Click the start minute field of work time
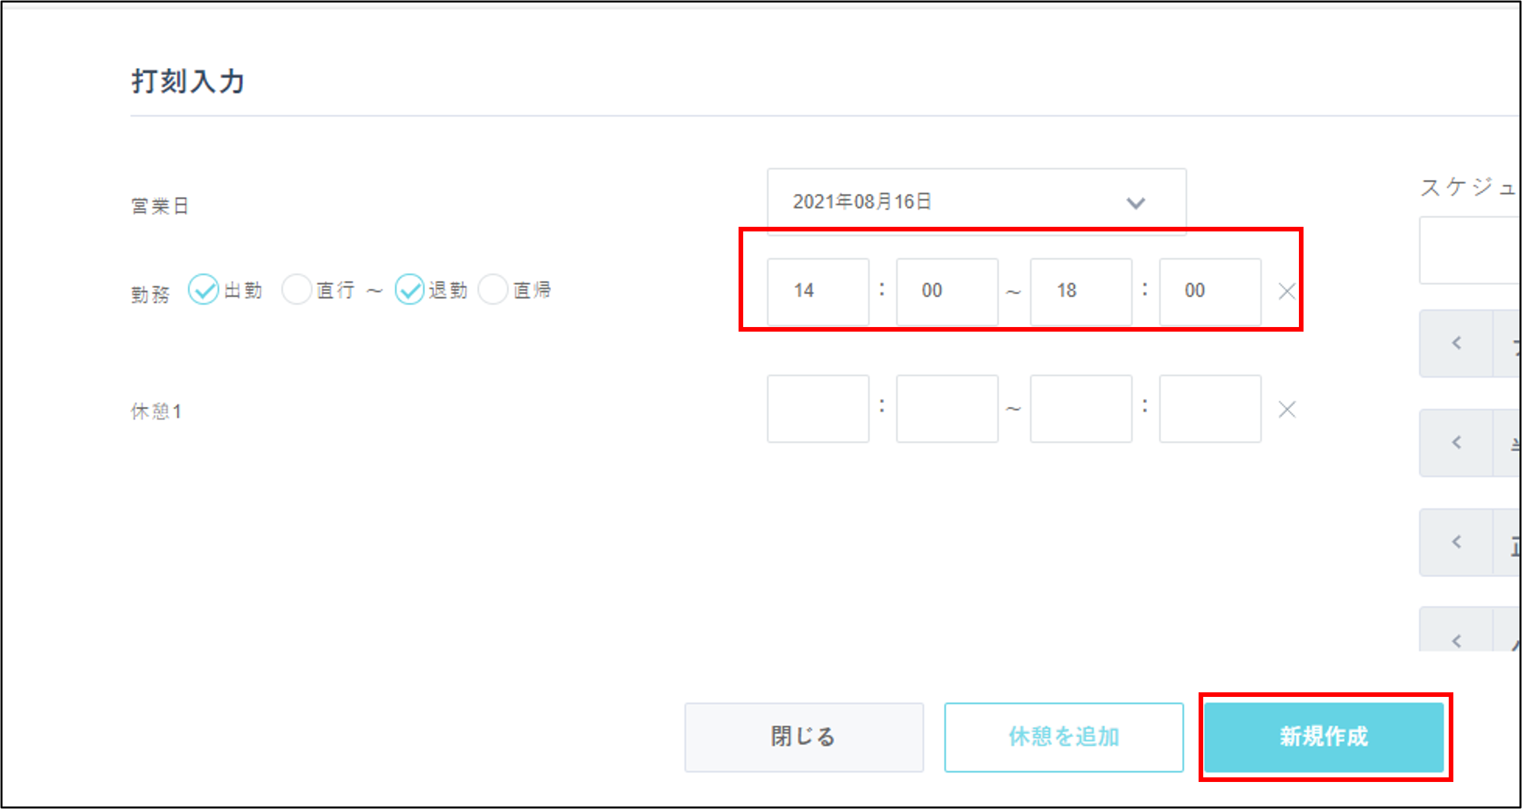Image resolution: width=1522 pixels, height=809 pixels. tap(946, 291)
